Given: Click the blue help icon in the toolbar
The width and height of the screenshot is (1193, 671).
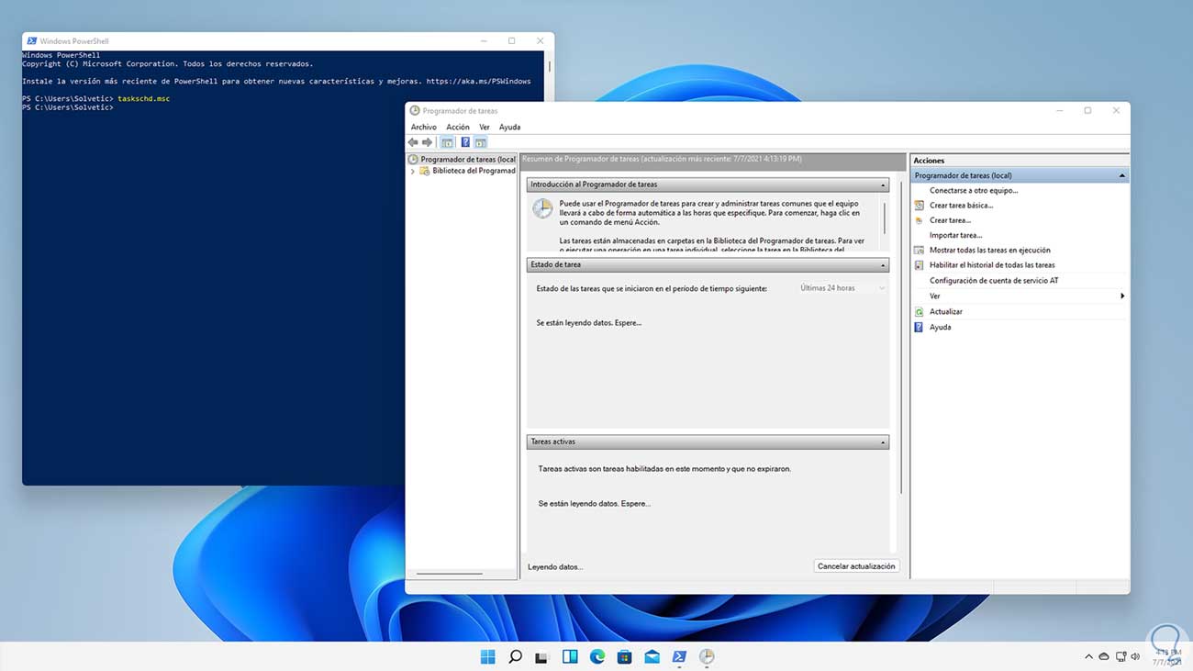Looking at the screenshot, I should pyautogui.click(x=465, y=142).
